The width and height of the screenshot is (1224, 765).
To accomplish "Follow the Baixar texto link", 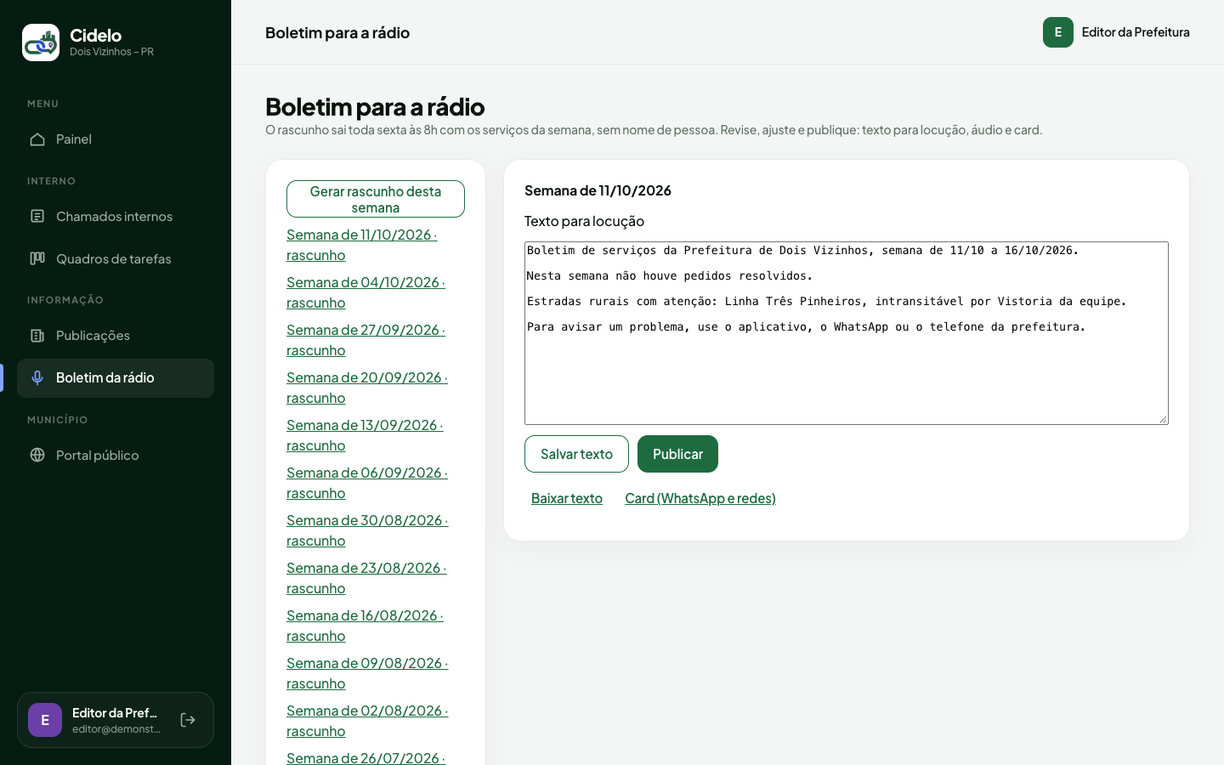I will (x=567, y=498).
